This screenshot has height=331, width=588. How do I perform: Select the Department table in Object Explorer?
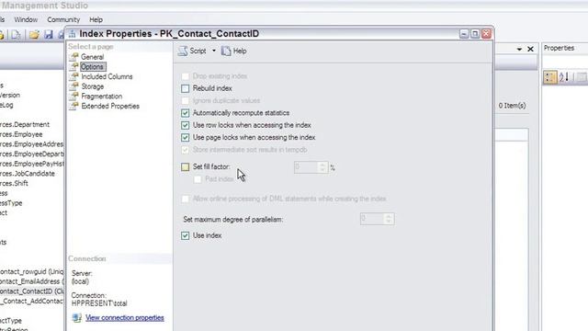coord(25,125)
